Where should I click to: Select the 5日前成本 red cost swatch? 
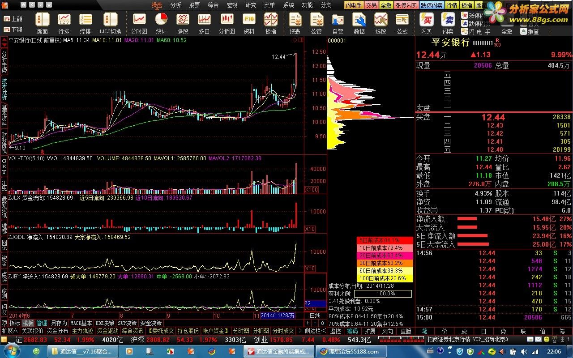(385, 240)
